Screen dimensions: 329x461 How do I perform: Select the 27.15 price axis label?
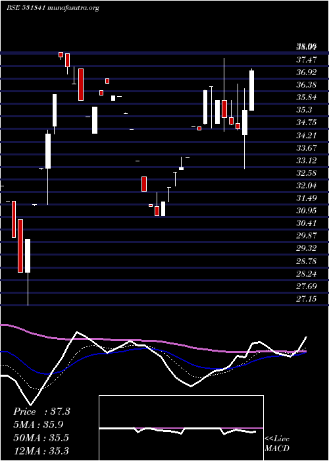tap(307, 299)
